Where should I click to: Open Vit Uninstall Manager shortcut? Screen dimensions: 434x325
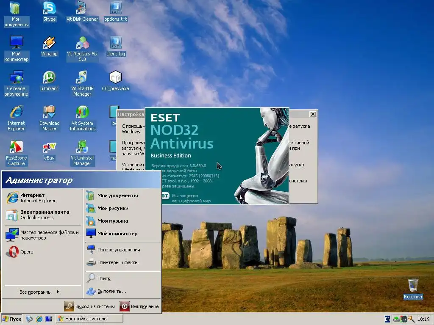82,153
